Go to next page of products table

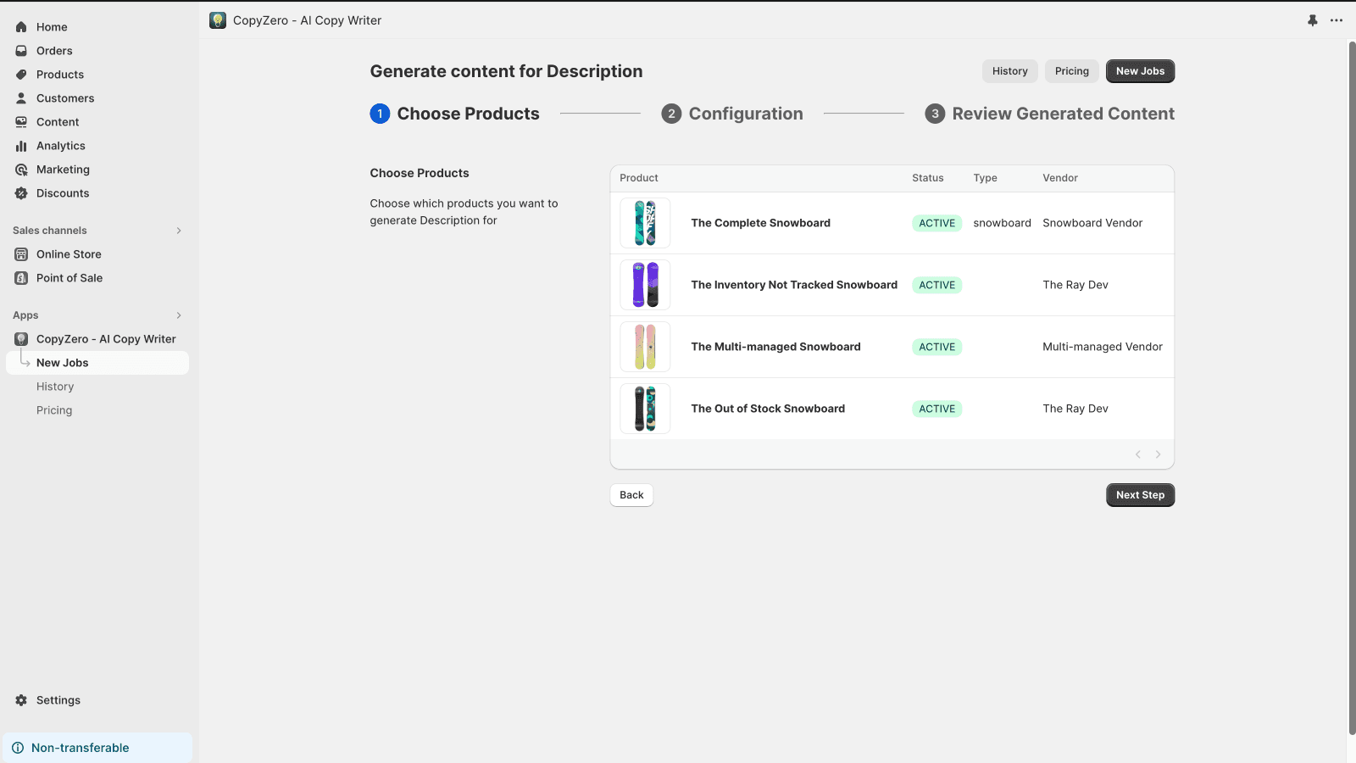[x=1158, y=454]
